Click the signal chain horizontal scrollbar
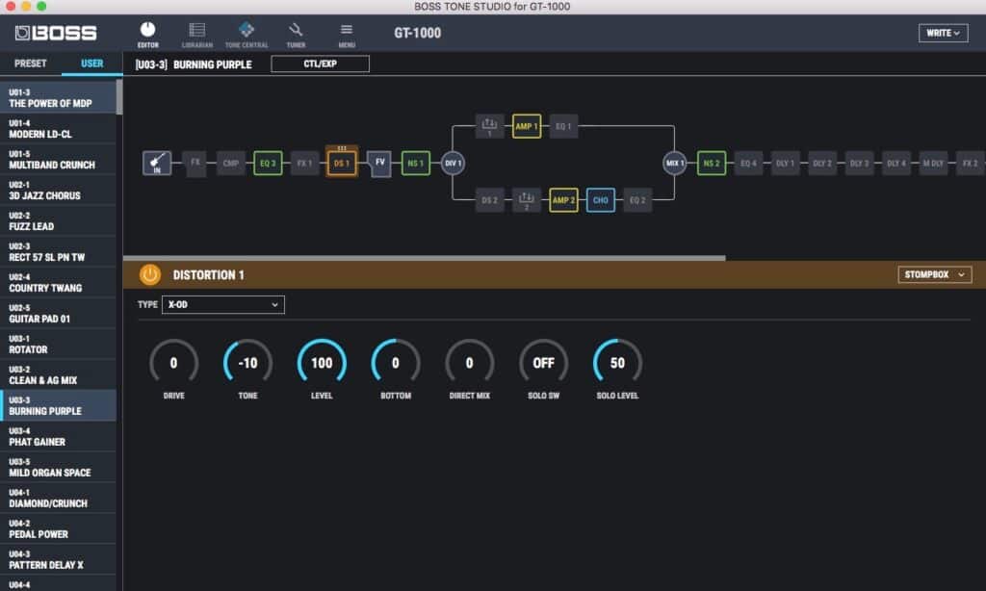The height and width of the screenshot is (591, 986). click(425, 258)
